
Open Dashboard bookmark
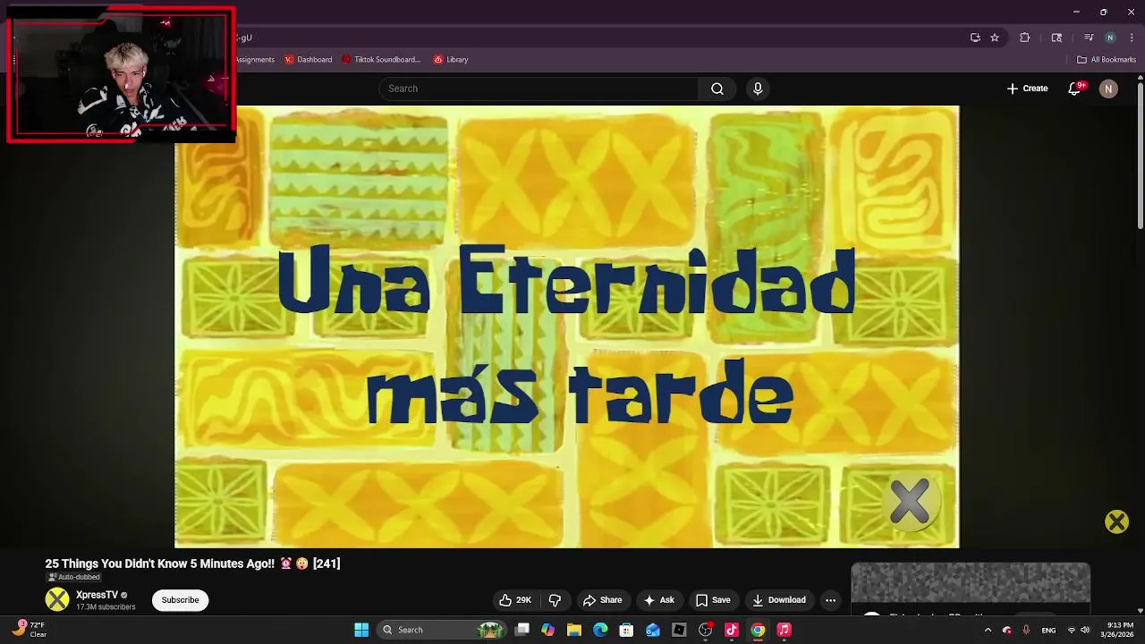[x=309, y=60]
